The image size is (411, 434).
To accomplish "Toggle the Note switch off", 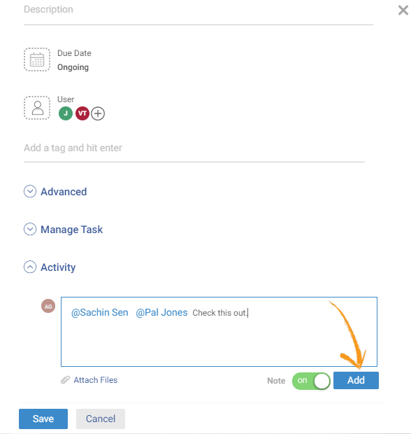I will pyautogui.click(x=311, y=381).
